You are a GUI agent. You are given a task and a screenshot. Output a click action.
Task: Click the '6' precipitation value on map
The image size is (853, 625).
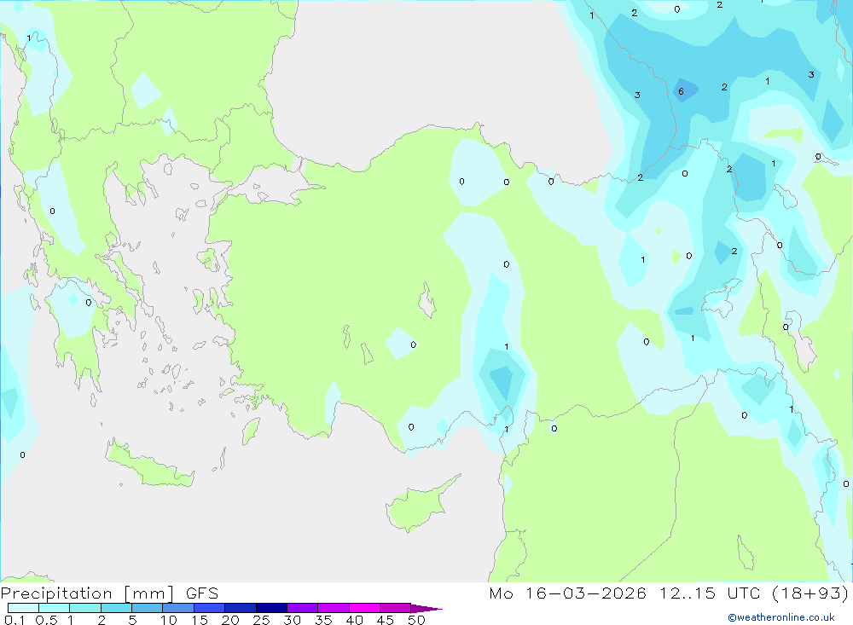[681, 91]
